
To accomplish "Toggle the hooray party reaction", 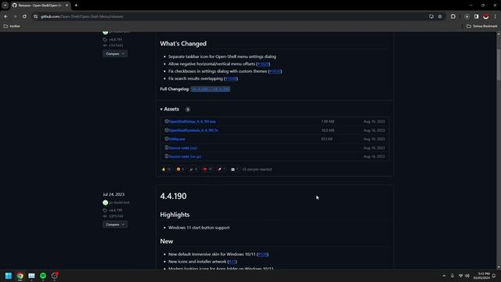I will [193, 169].
